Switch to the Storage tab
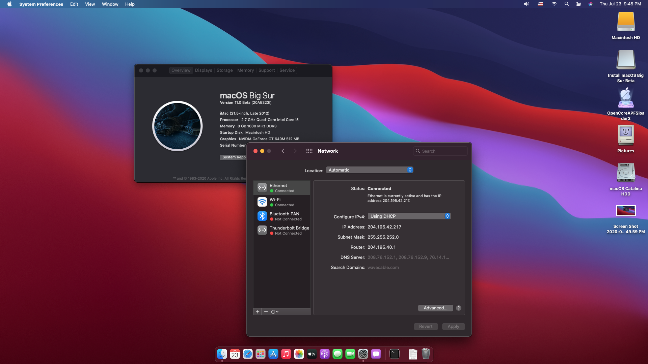The image size is (648, 364). click(x=224, y=70)
